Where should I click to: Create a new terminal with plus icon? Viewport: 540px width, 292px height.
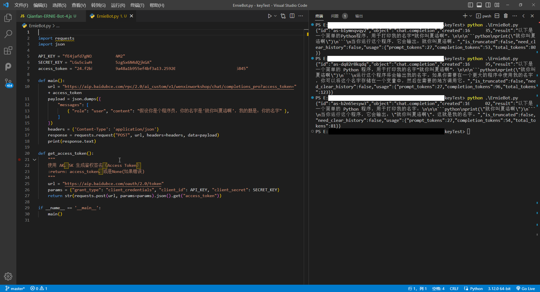click(465, 16)
